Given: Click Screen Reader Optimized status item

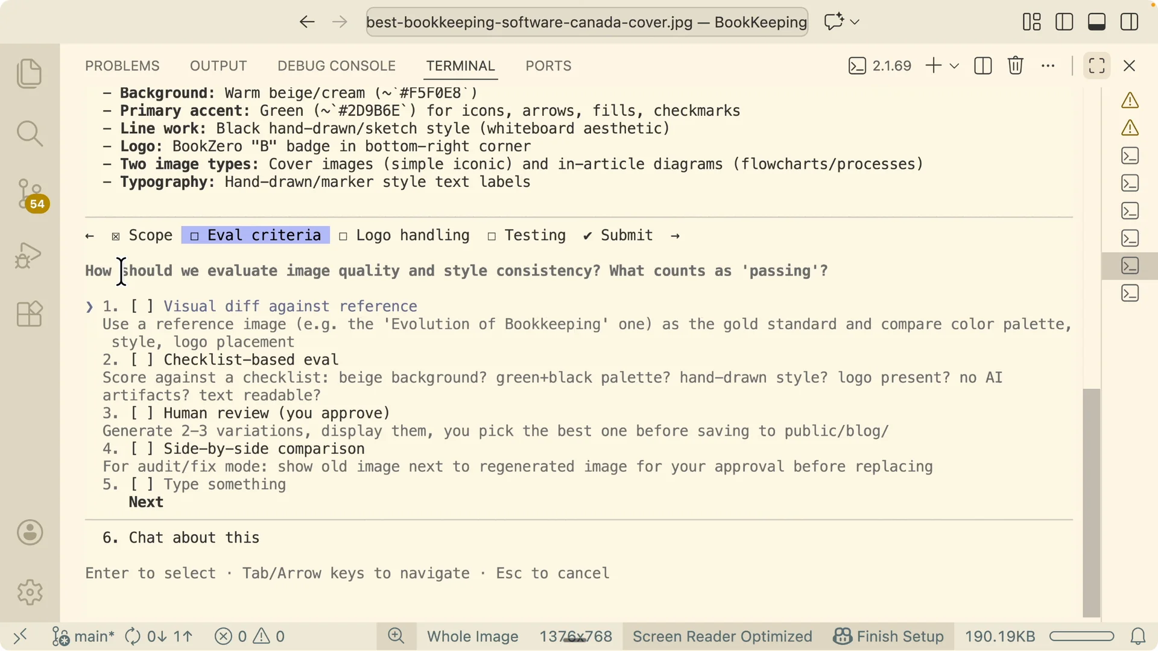Looking at the screenshot, I should pos(723,636).
